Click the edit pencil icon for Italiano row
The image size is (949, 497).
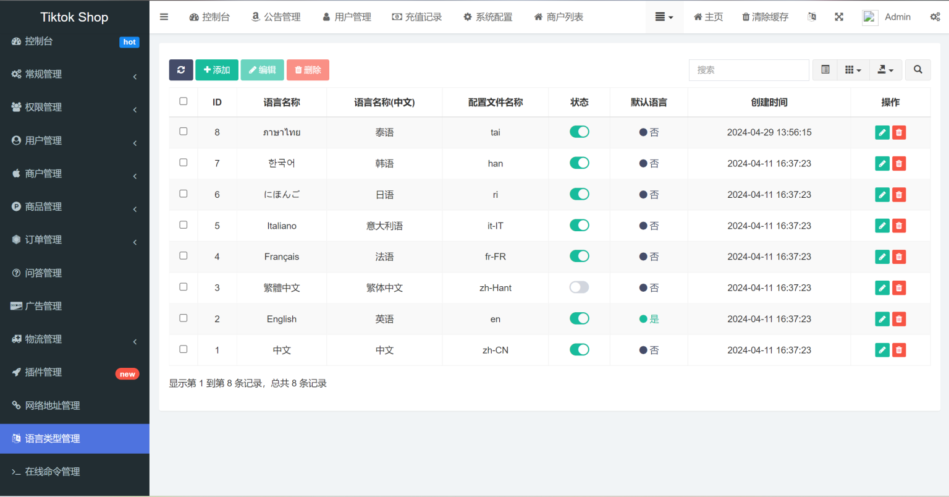pos(882,226)
